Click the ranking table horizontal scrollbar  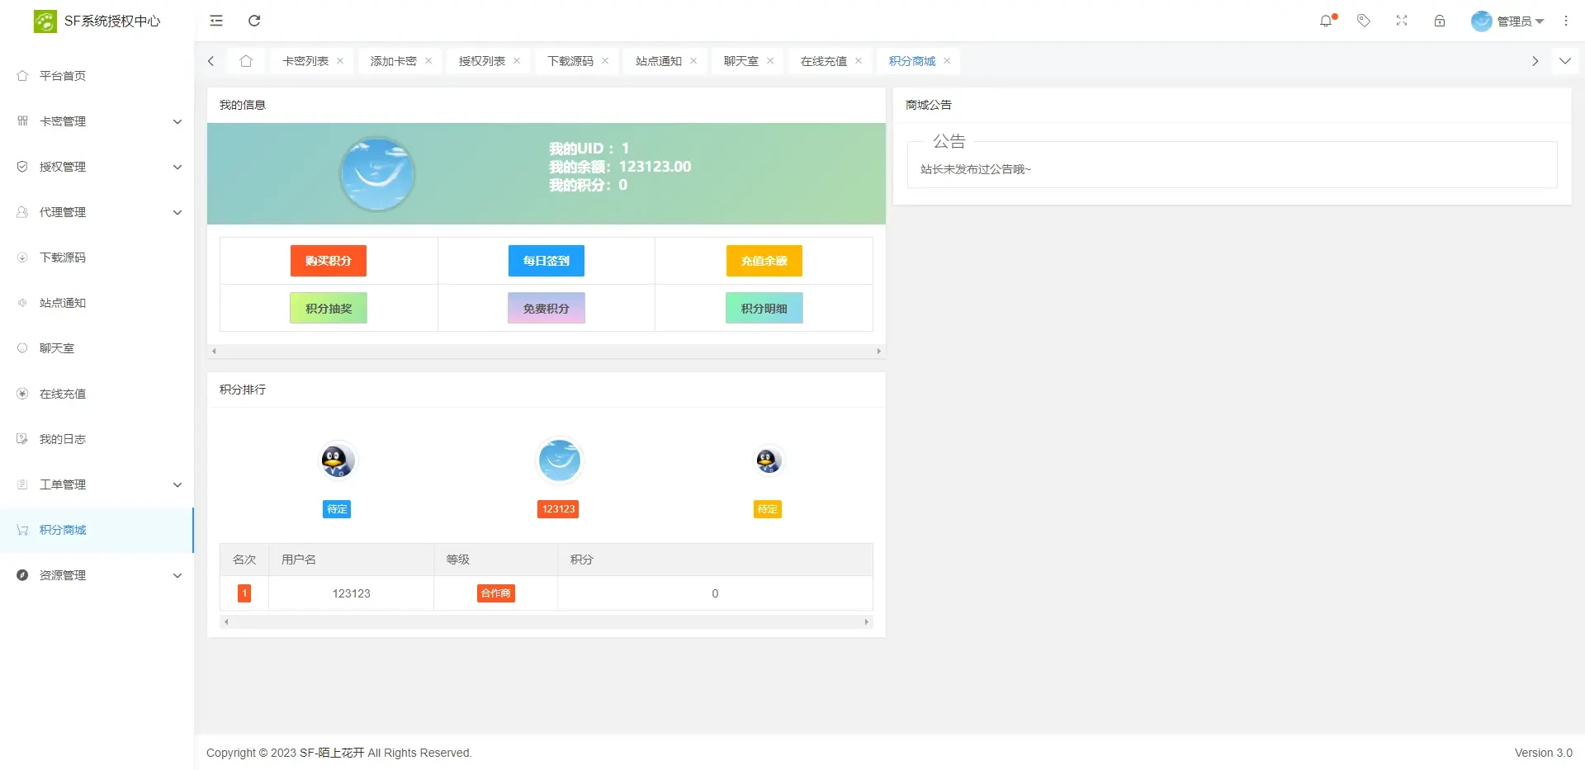coord(546,622)
